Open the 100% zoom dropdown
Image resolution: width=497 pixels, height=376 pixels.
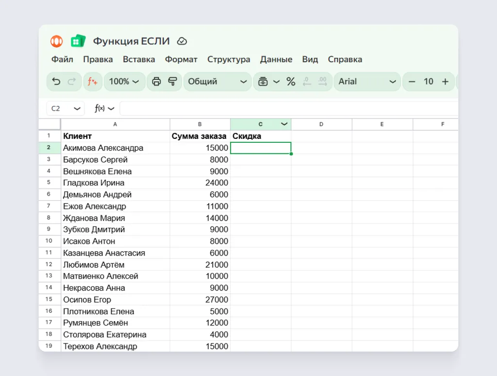(x=125, y=82)
